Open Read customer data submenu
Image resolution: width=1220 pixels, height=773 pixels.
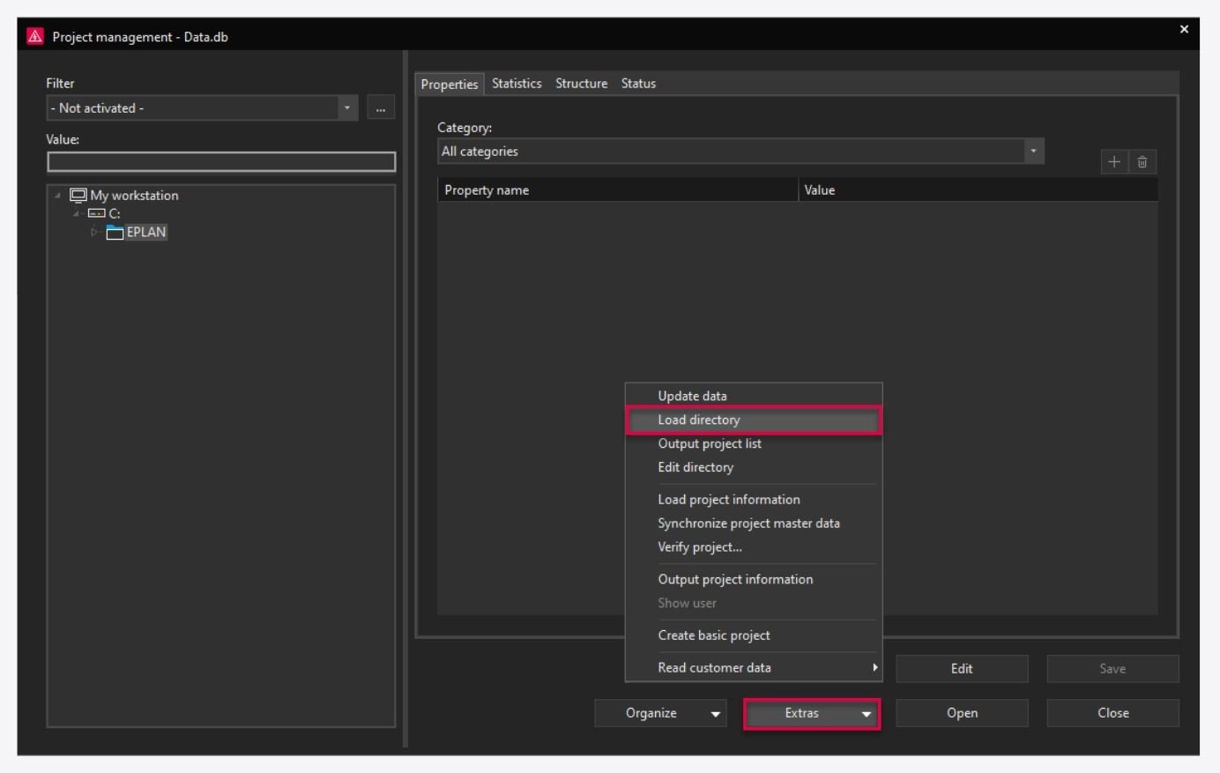point(713,667)
